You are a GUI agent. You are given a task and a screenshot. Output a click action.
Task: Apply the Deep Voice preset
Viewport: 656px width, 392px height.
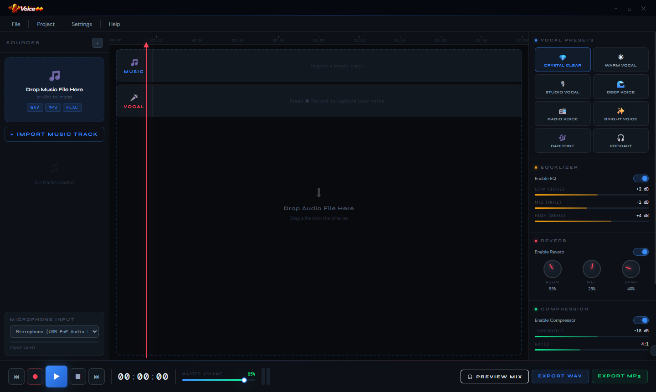[x=620, y=87]
